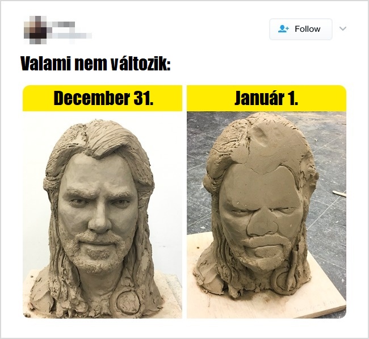Screen dimensions: 369x339
Task: Open the blurred profile avatar
Action: (35, 30)
